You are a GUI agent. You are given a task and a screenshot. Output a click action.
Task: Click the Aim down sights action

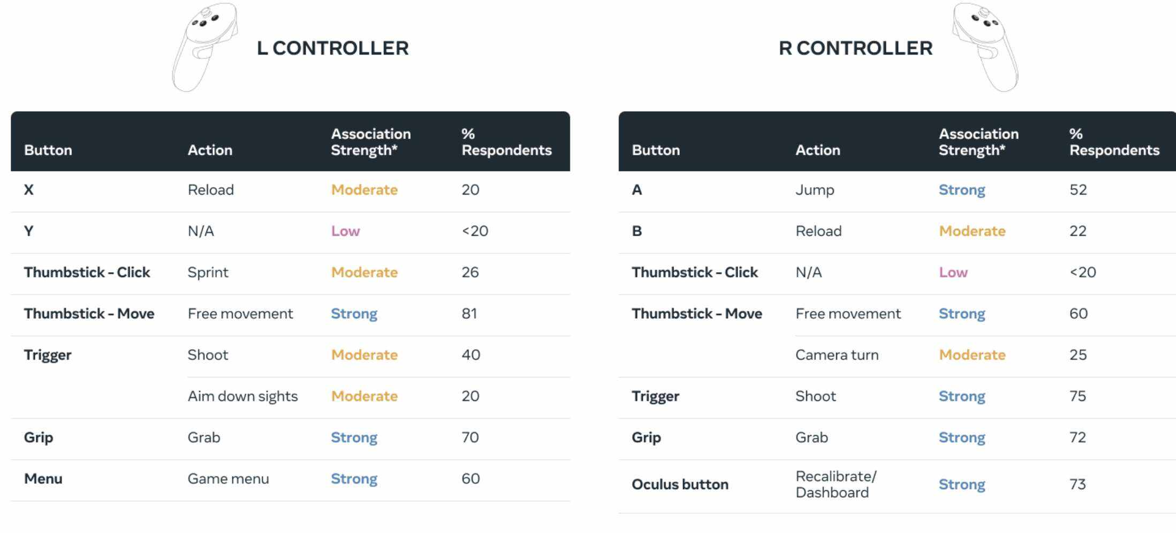(242, 396)
